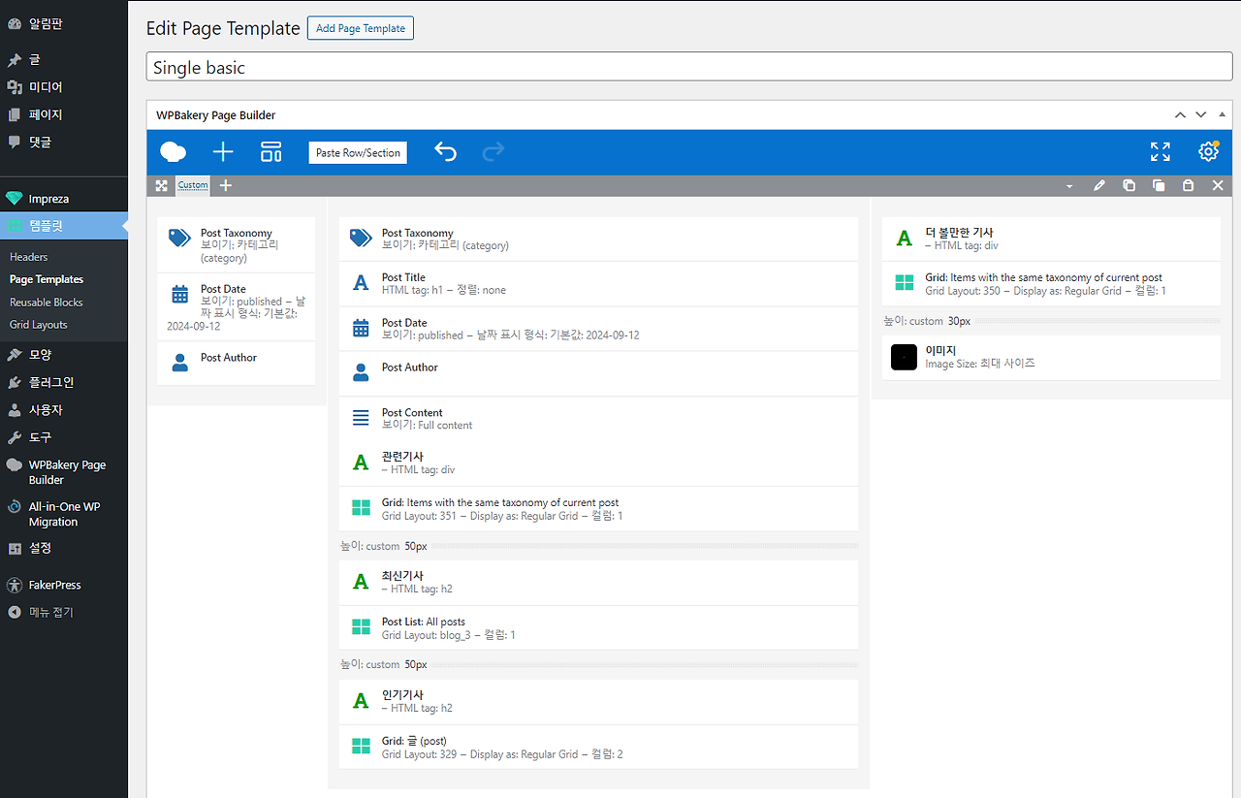Open the FakerPress menu

pos(64,585)
